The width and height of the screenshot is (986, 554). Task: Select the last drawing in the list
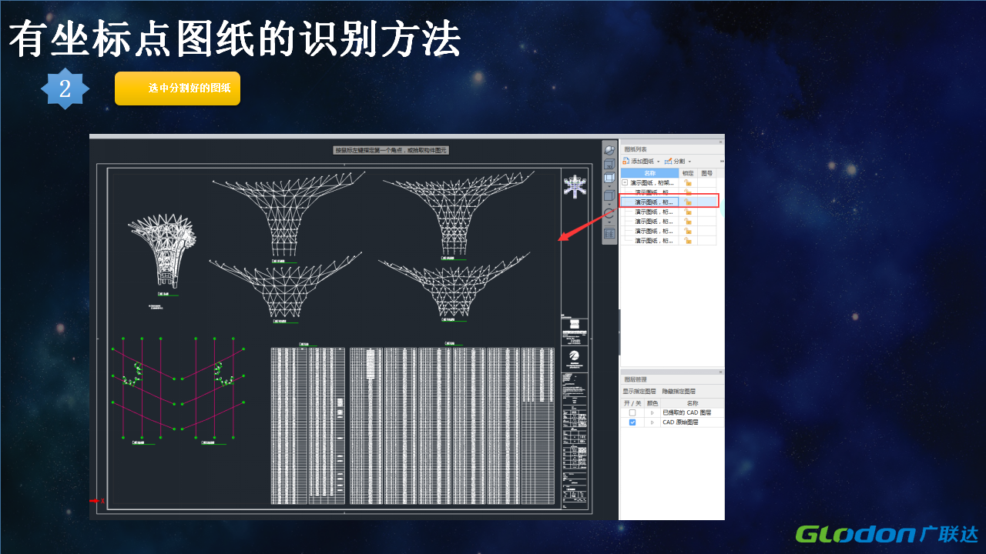[x=654, y=241]
